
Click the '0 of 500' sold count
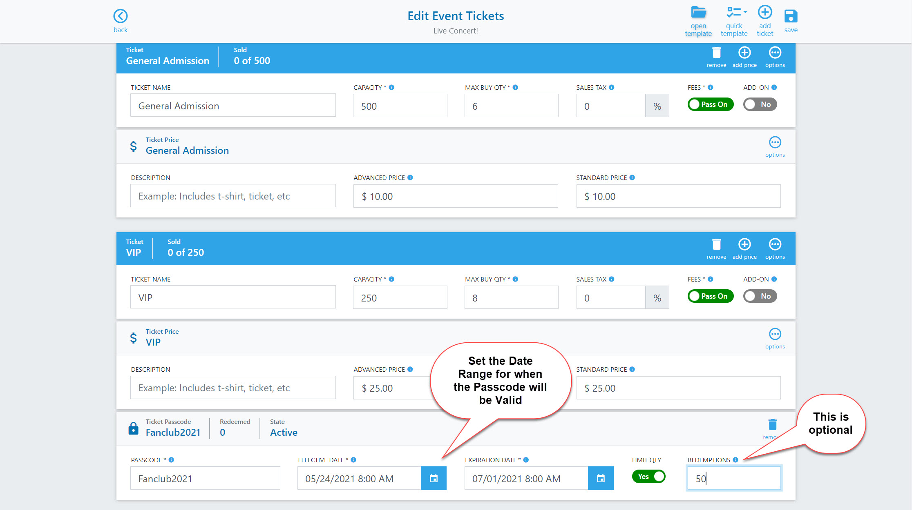point(252,61)
